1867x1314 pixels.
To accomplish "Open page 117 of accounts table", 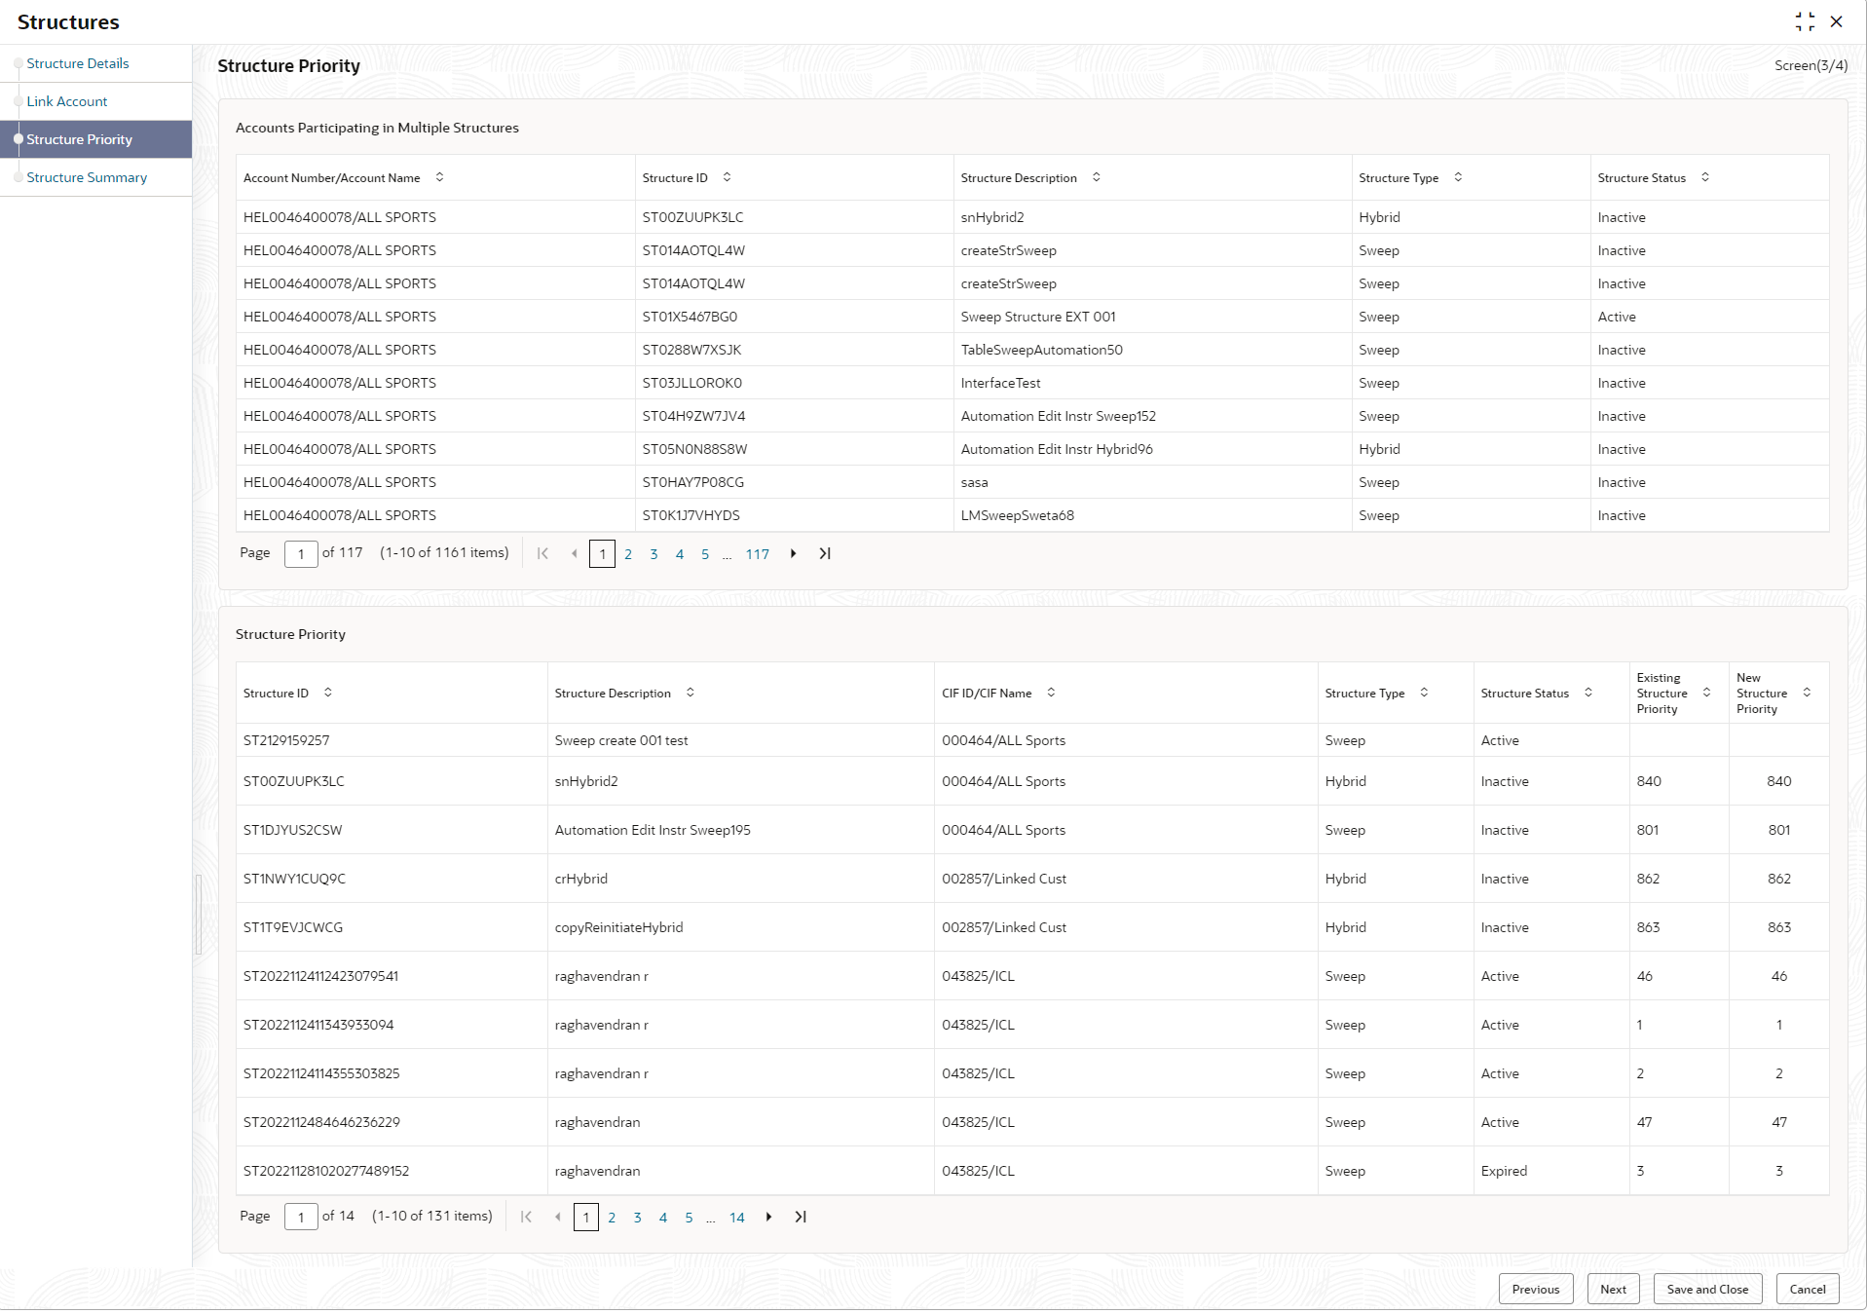I will pos(758,554).
